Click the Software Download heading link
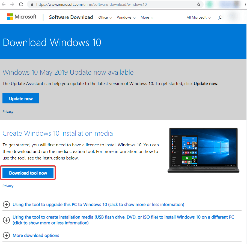Viewport: 247px width, 244px height. (x=71, y=17)
